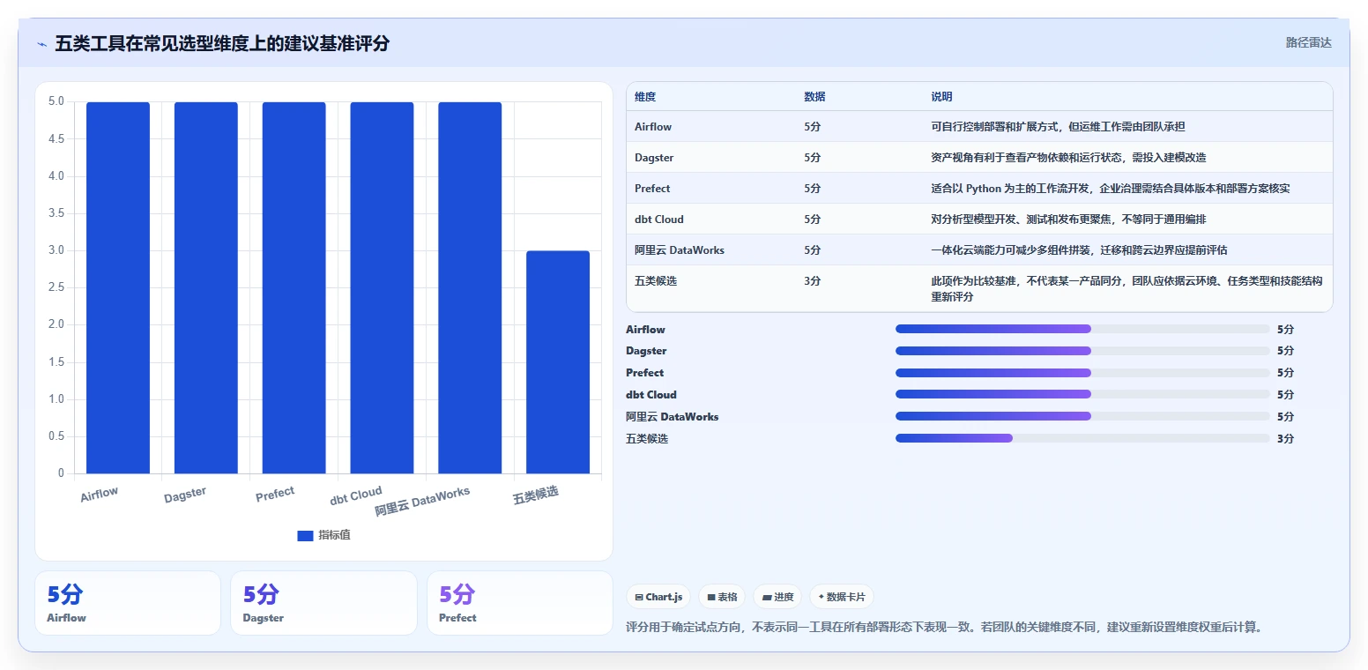The width and height of the screenshot is (1368, 670).
Task: Open the Dagster 5分 summary card
Action: click(x=323, y=603)
